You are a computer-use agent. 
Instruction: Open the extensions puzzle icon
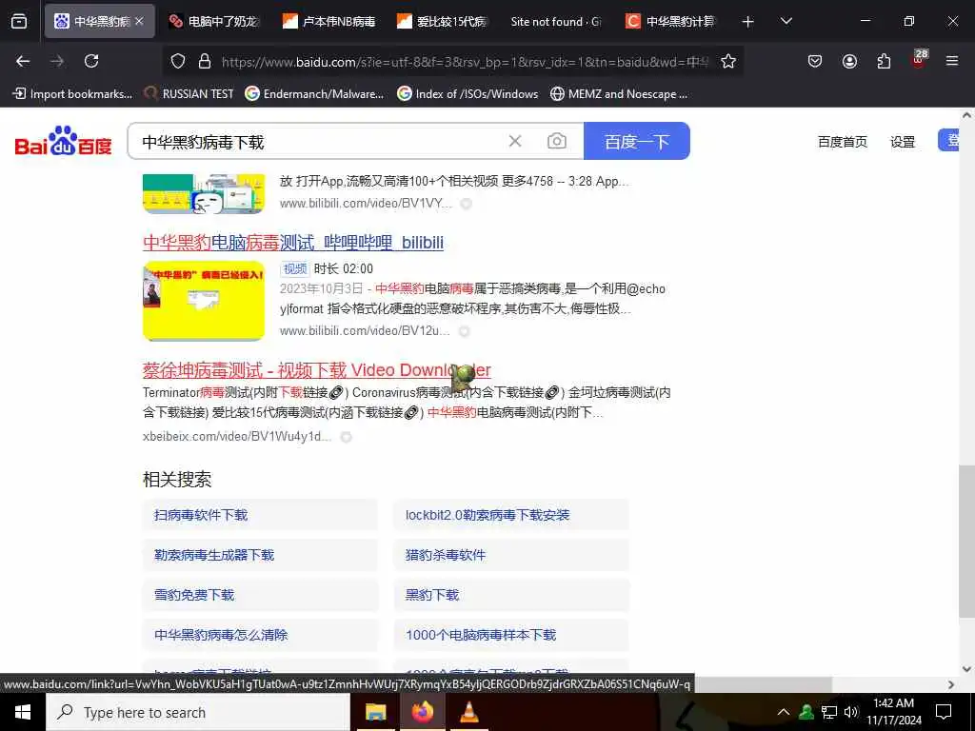[884, 61]
